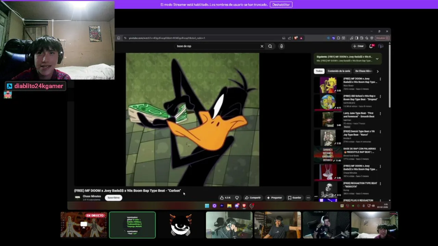The width and height of the screenshot is (438, 246).
Task: Click the Brave shields lion icon
Action: (296, 38)
